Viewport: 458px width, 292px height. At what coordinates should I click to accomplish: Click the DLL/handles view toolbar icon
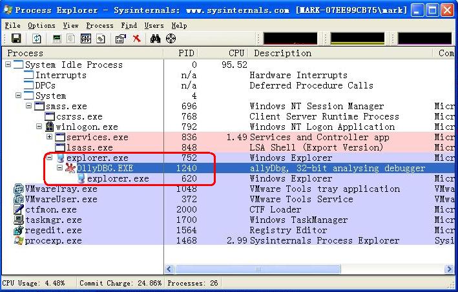(101, 39)
